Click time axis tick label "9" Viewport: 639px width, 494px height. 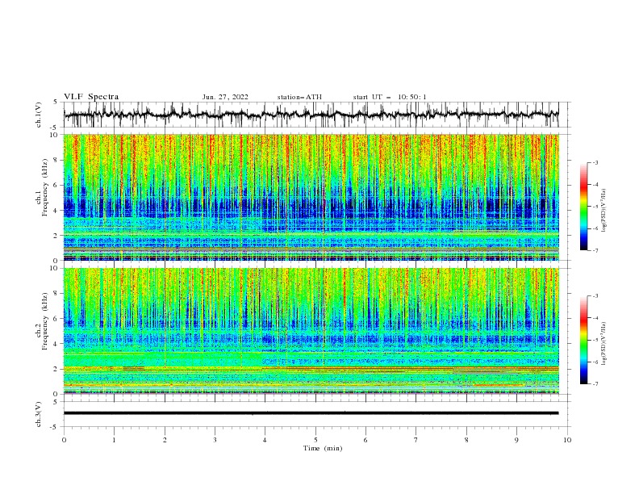[516, 440]
